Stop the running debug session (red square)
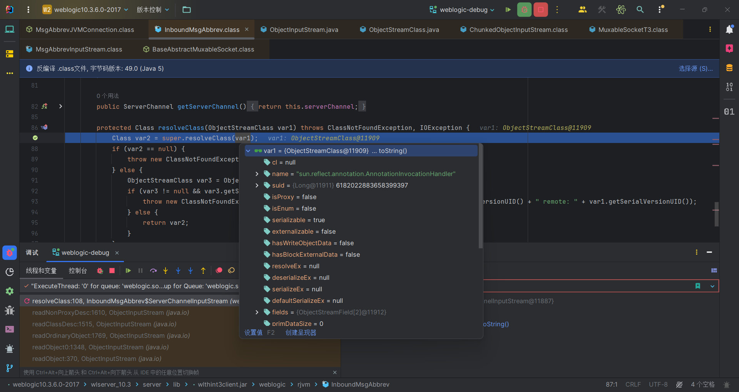 541,10
